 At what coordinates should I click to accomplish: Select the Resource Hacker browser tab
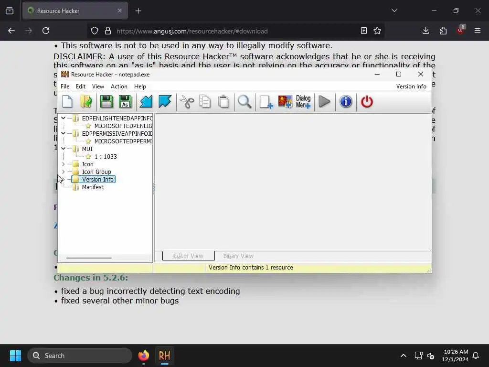click(75, 11)
